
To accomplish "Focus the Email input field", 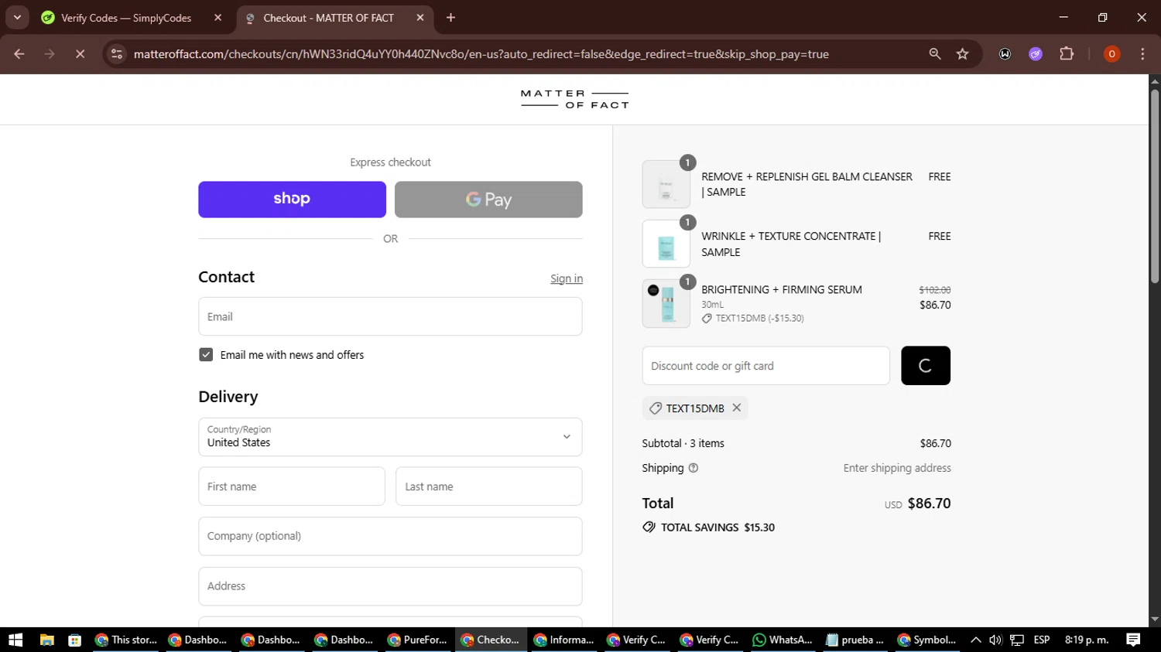I will tap(390, 316).
